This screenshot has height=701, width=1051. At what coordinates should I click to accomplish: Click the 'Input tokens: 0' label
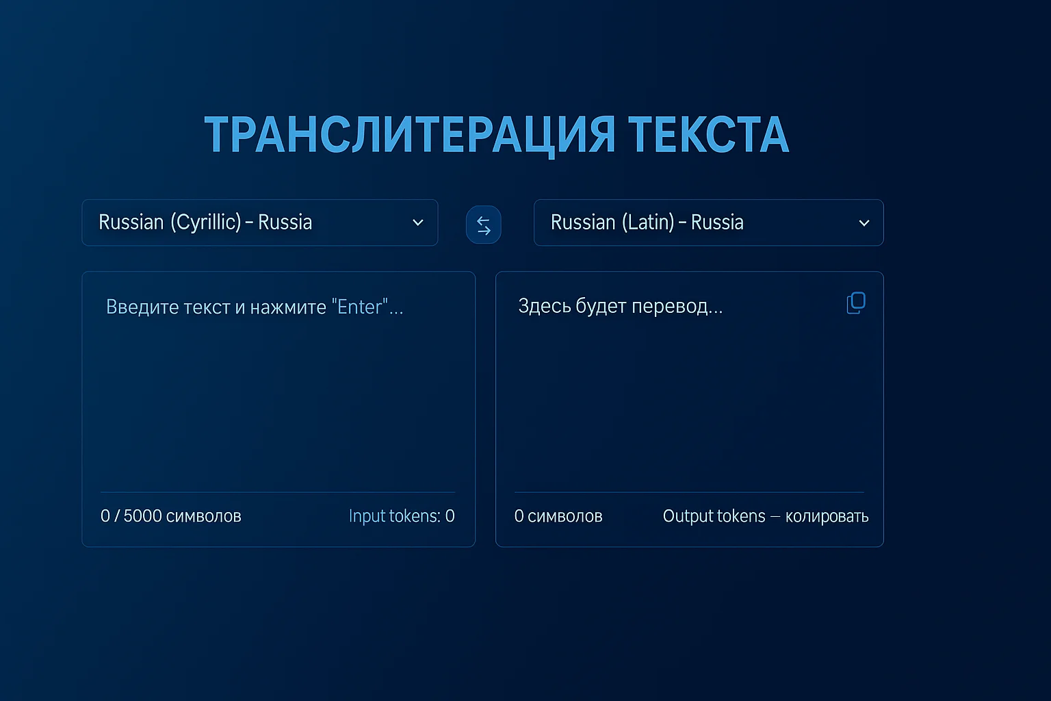coord(402,516)
